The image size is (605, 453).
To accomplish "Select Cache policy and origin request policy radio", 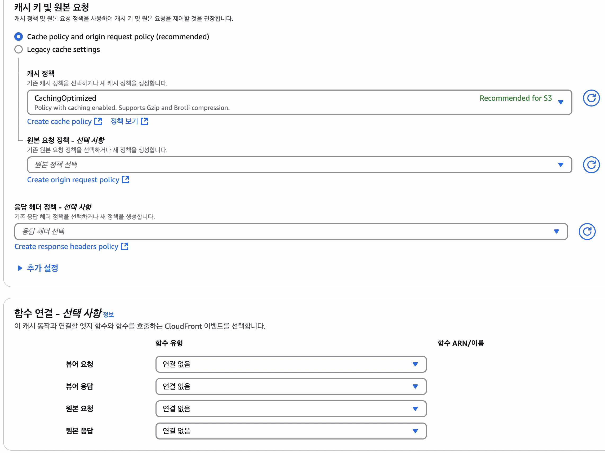I will click(x=18, y=37).
